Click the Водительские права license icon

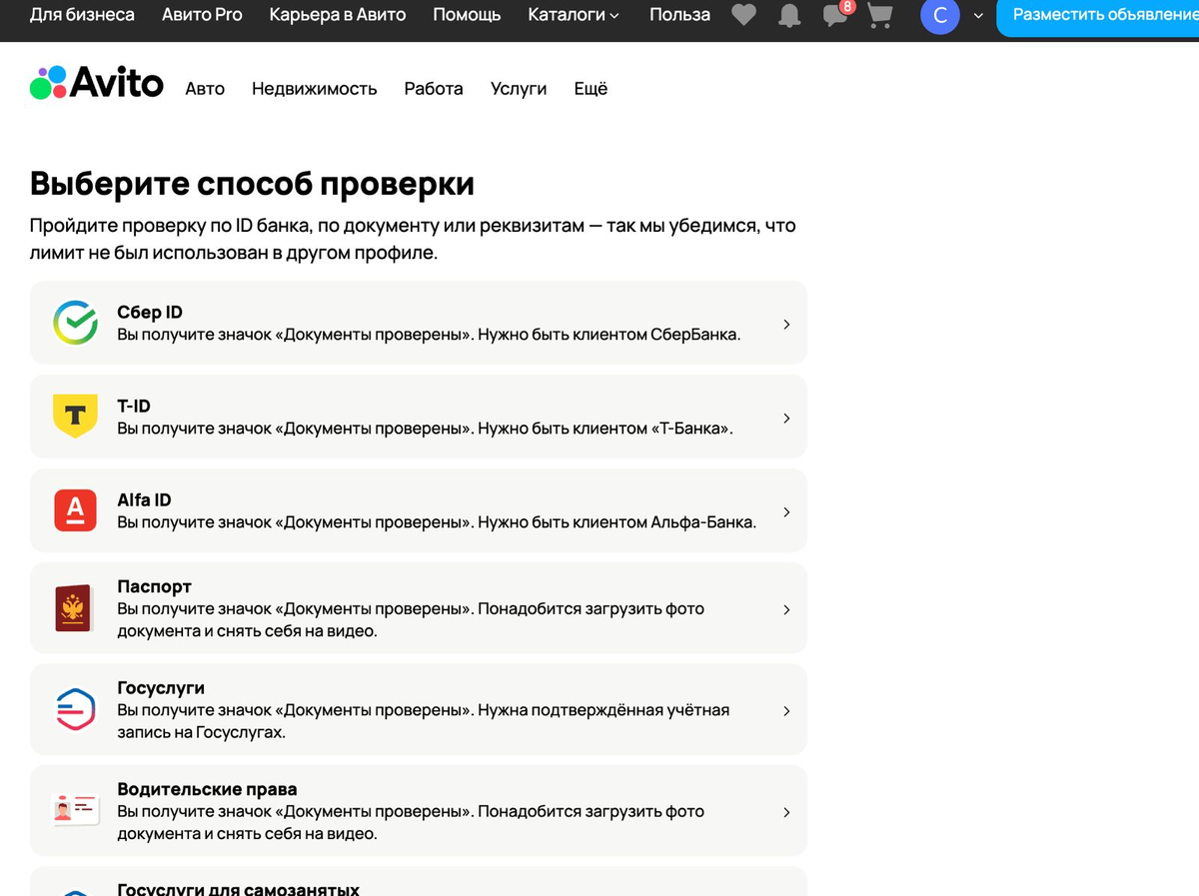[75, 811]
